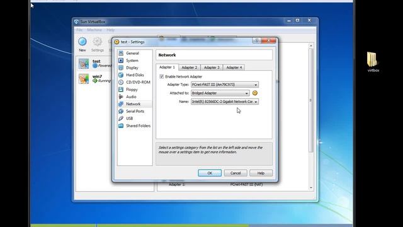Click the Shared Folders icon
The height and width of the screenshot is (227, 403).
pyautogui.click(x=121, y=125)
